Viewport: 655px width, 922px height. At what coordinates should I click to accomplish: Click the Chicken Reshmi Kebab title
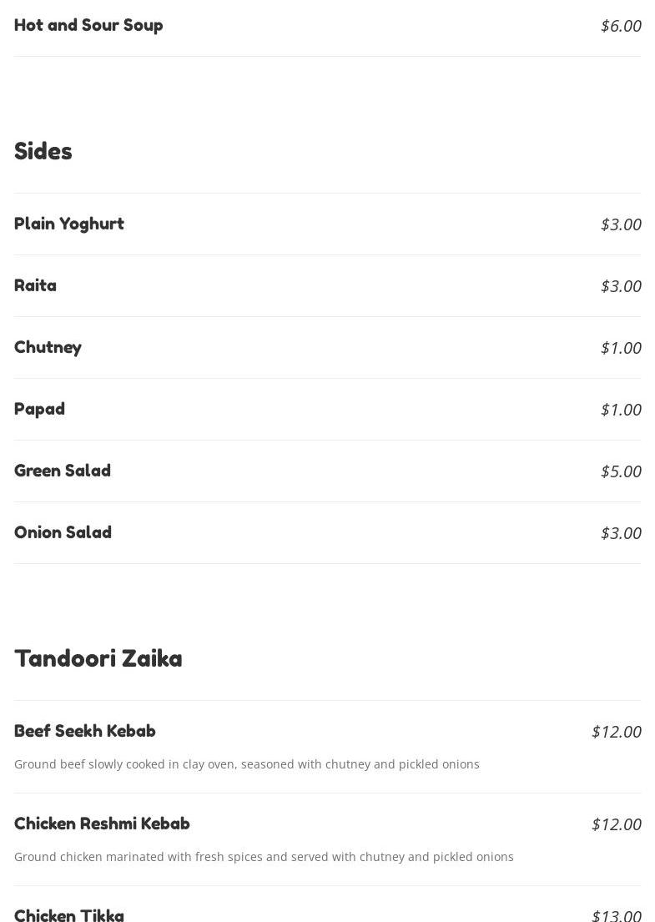coord(102,824)
